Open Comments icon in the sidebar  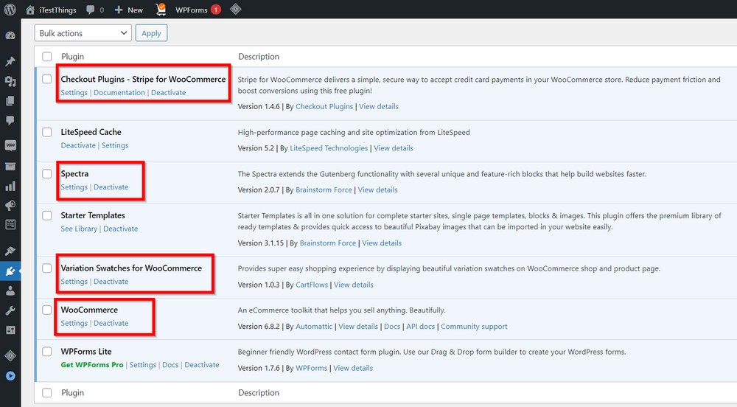click(10, 120)
